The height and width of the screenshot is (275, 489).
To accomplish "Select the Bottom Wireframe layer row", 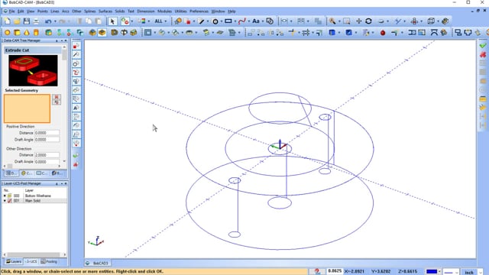I will pyautogui.click(x=34, y=196).
